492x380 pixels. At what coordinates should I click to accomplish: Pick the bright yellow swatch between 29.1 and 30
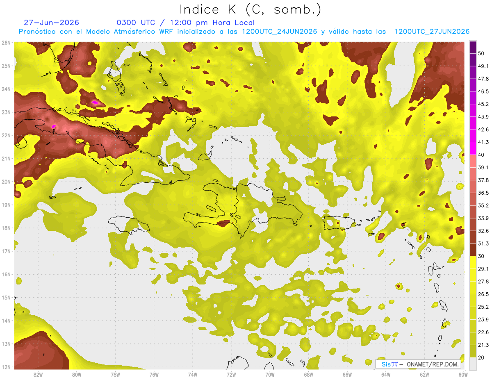pos(473,262)
